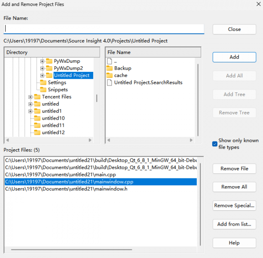Image resolution: width=263 pixels, height=258 pixels.
Task: Click the Settings folder icon in tree
Action: 43,83
